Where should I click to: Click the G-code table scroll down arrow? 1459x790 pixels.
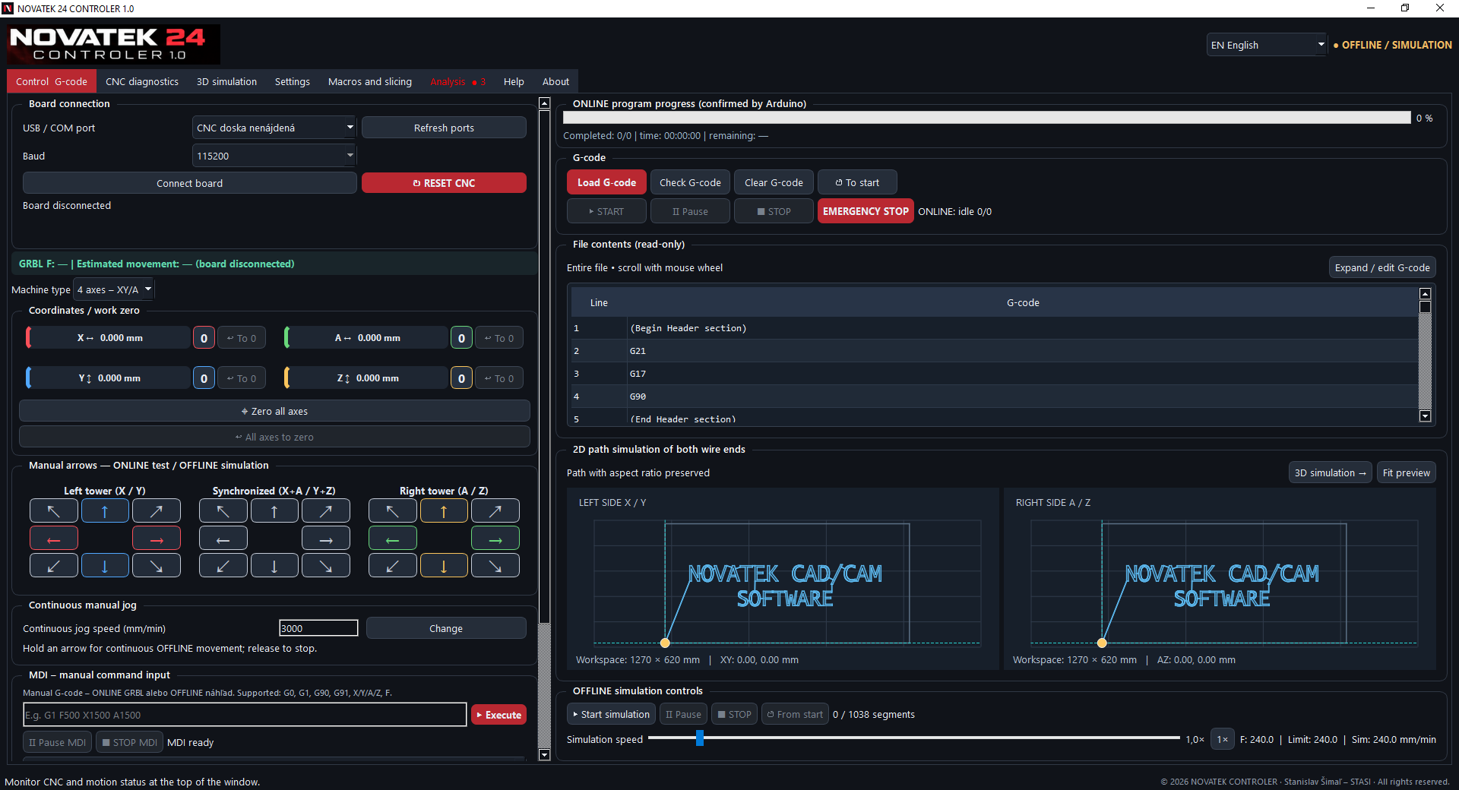(1426, 416)
